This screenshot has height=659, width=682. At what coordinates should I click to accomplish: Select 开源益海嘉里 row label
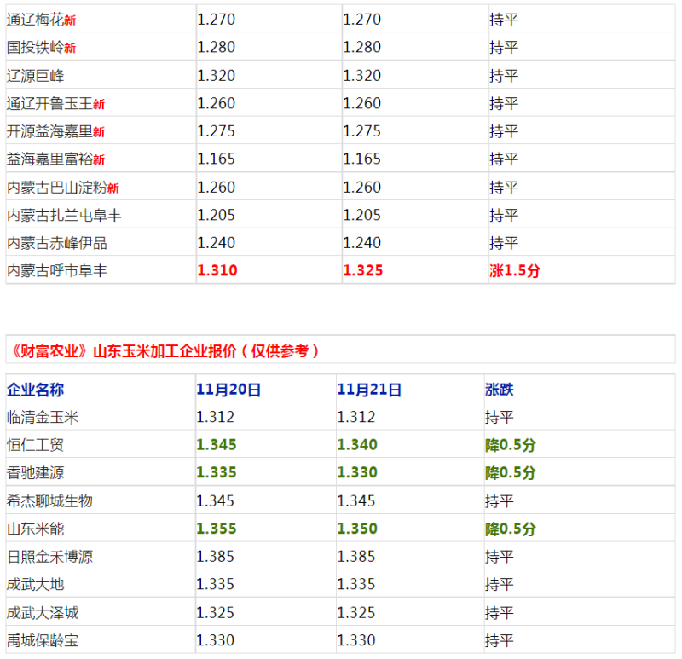49,132
